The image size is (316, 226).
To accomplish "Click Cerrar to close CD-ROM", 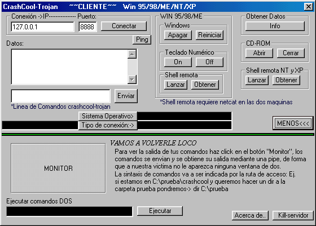I will click(291, 53).
